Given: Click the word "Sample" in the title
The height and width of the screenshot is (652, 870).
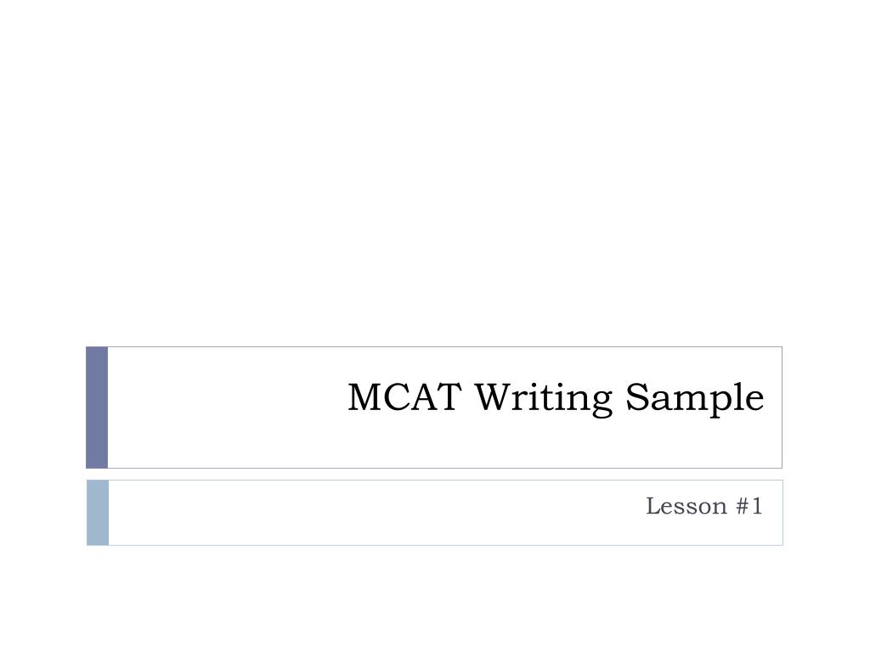Looking at the screenshot, I should click(x=695, y=399).
